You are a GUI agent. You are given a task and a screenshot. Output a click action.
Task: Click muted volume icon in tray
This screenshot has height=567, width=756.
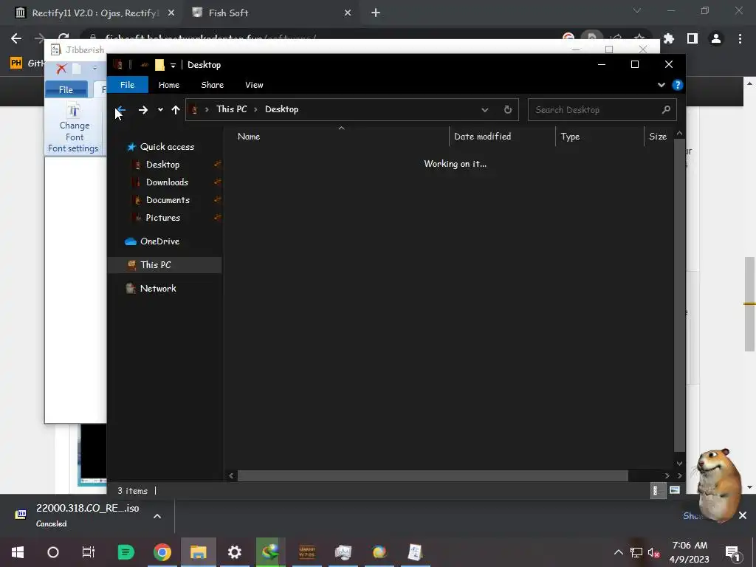tap(654, 552)
